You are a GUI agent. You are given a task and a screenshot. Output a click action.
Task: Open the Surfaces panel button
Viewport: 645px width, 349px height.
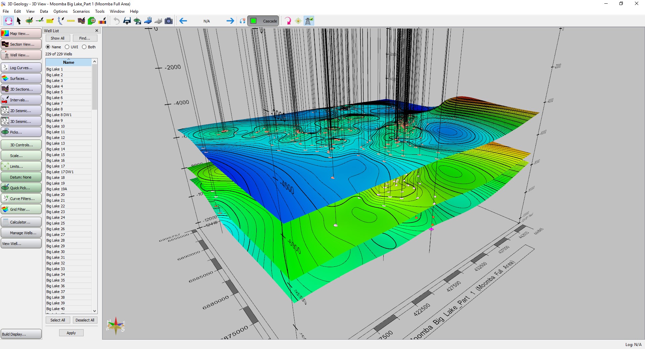pos(21,79)
